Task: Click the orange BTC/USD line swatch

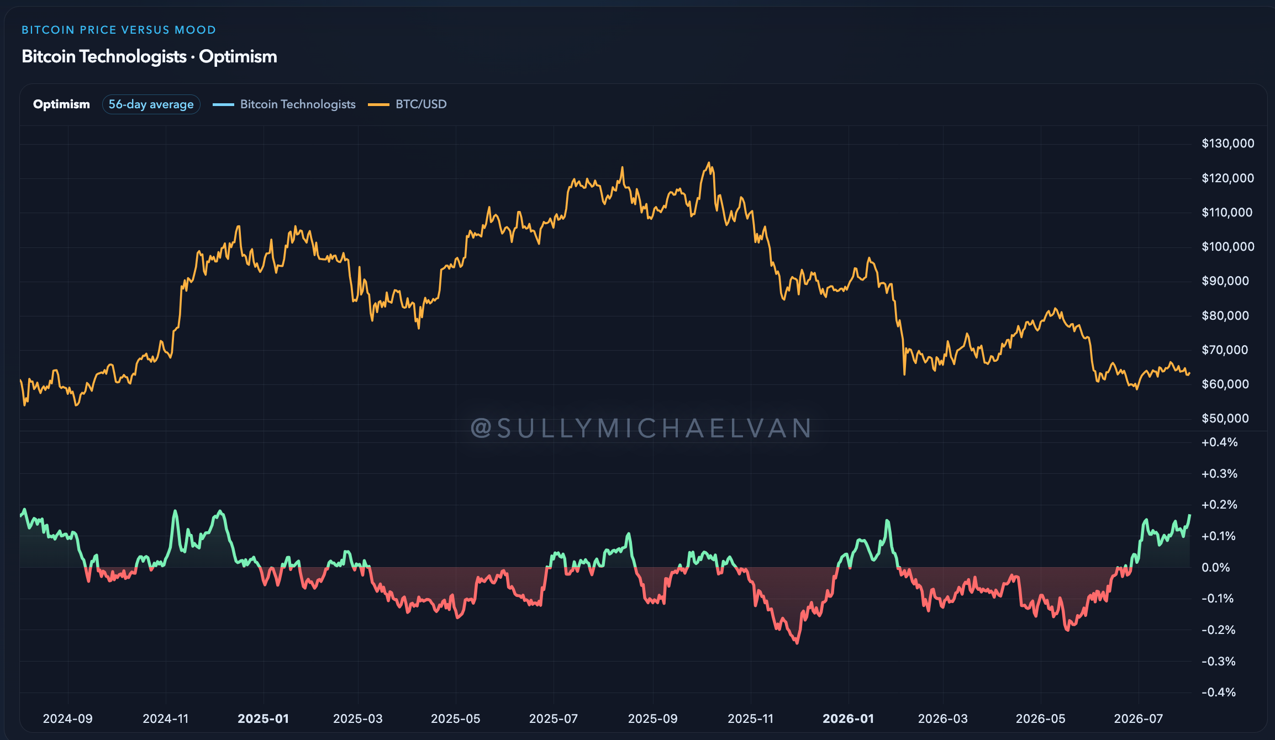Action: tap(378, 104)
